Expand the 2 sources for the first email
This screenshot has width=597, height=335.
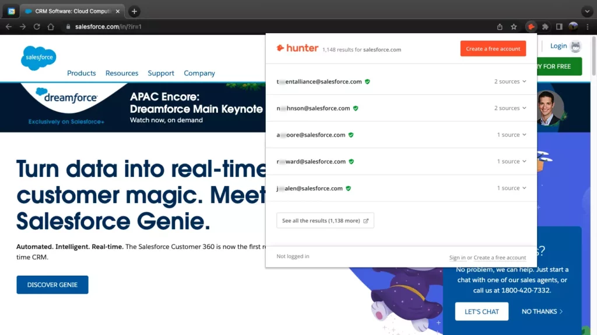(510, 81)
